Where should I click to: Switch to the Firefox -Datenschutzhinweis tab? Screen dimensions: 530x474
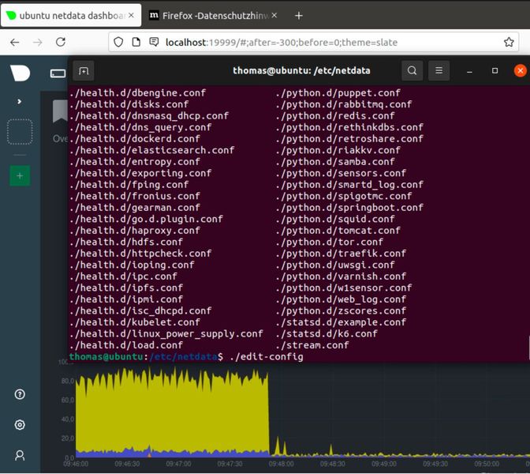(214, 15)
